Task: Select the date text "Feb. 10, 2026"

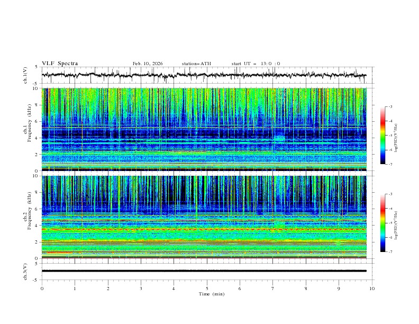Action: click(148, 64)
